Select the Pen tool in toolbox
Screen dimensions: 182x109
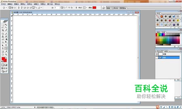pyautogui.click(x=3, y=48)
